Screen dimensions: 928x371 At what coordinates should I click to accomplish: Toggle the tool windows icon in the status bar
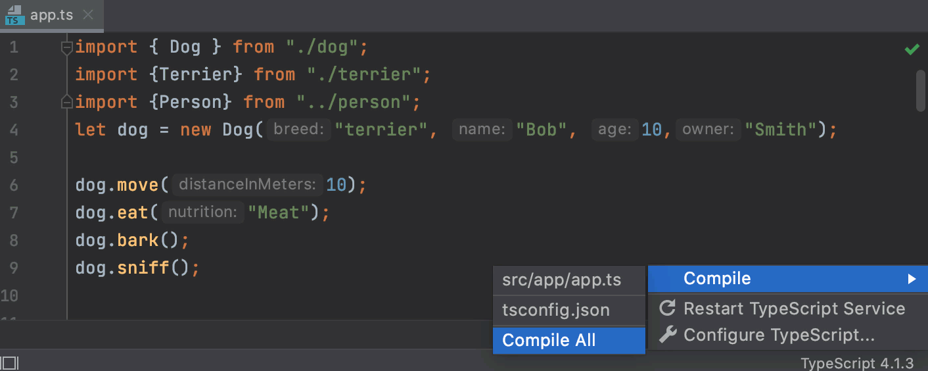(10, 362)
